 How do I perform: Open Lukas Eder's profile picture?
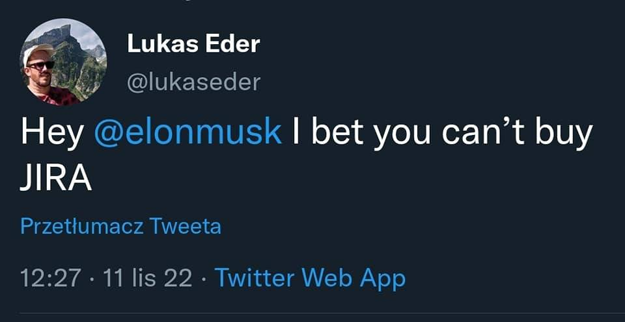[x=63, y=61]
